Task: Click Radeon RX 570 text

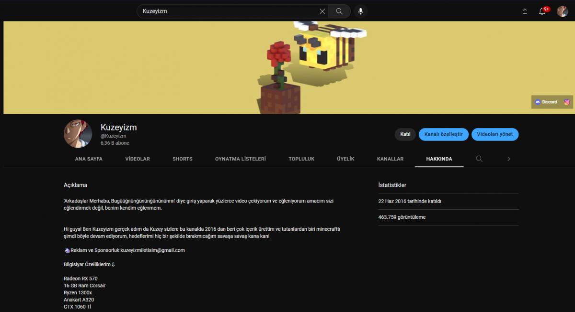Action: 81,278
